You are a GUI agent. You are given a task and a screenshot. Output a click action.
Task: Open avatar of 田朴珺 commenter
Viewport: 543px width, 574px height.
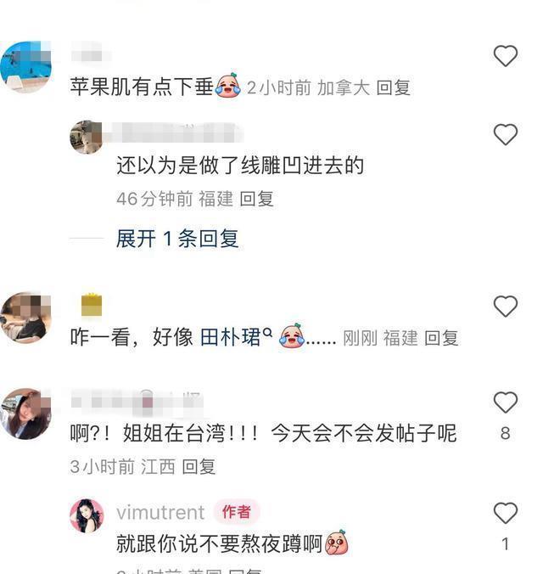[25, 318]
